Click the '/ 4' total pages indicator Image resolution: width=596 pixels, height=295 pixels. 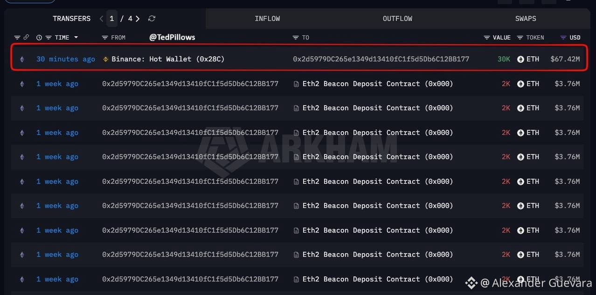126,19
